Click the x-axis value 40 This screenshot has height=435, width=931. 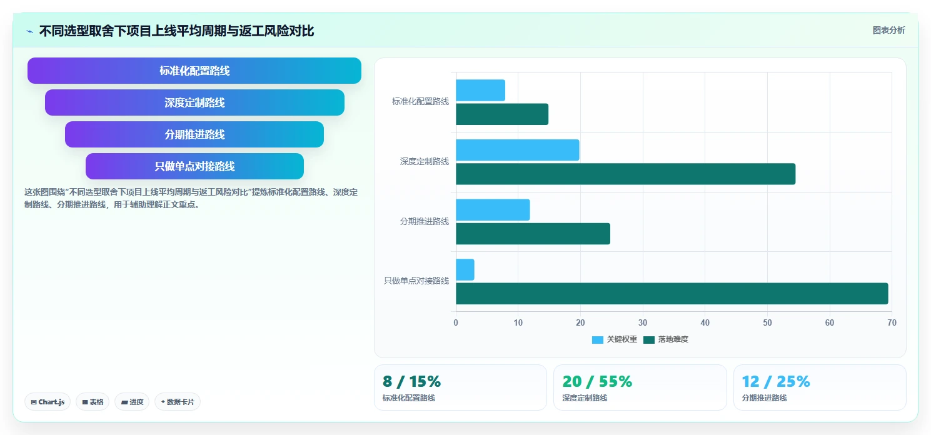pyautogui.click(x=705, y=322)
